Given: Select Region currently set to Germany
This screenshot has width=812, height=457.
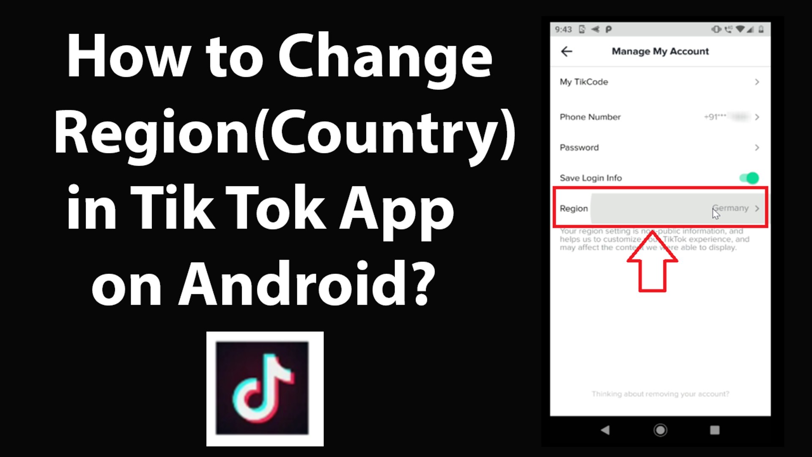Looking at the screenshot, I should [661, 208].
